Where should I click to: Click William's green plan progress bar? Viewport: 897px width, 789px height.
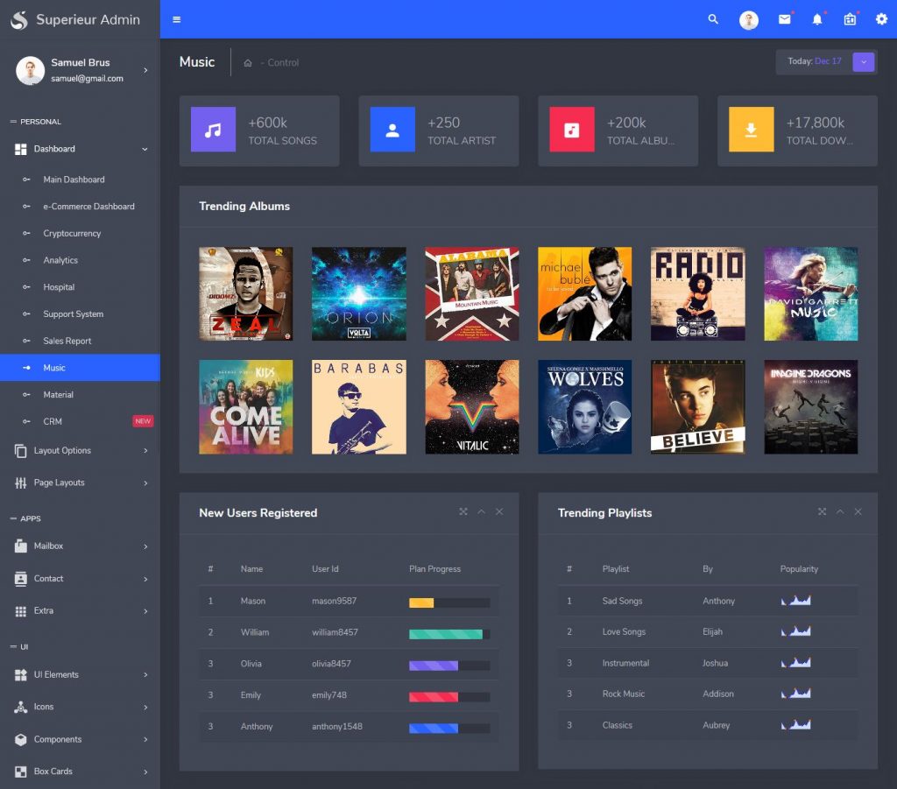coord(446,633)
